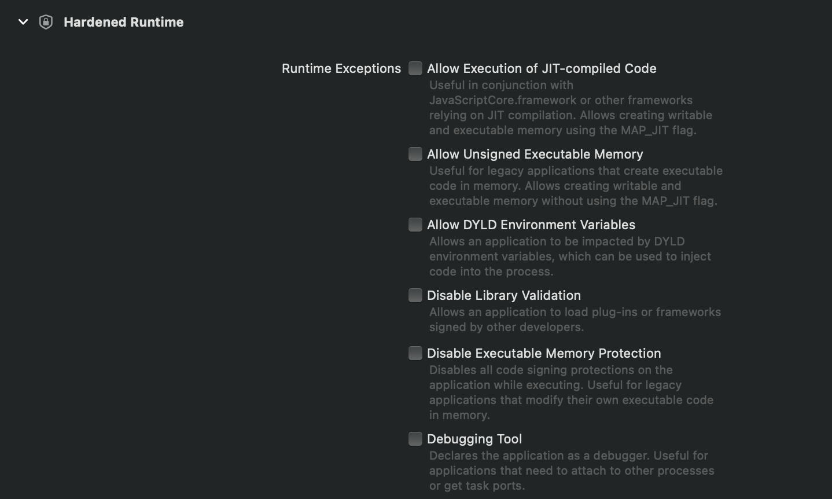Viewport: 832px width, 499px height.
Task: Click the Allow DYLD Environment Variables label text
Action: [531, 225]
